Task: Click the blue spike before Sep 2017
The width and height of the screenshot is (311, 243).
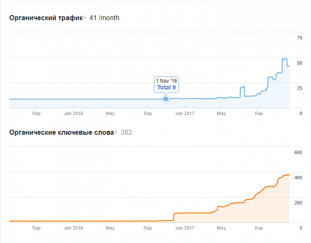Action: [x=243, y=87]
